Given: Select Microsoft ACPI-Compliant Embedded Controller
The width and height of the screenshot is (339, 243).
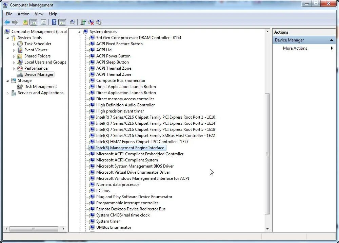Looking at the screenshot, I should click(x=140, y=154).
